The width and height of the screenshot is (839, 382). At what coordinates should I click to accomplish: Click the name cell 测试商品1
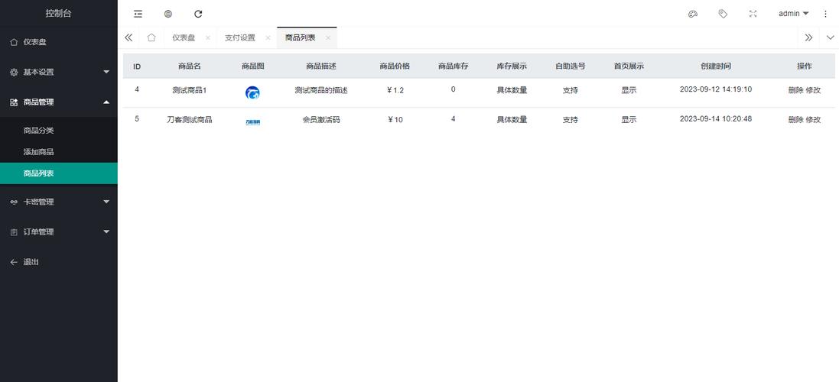tap(190, 90)
